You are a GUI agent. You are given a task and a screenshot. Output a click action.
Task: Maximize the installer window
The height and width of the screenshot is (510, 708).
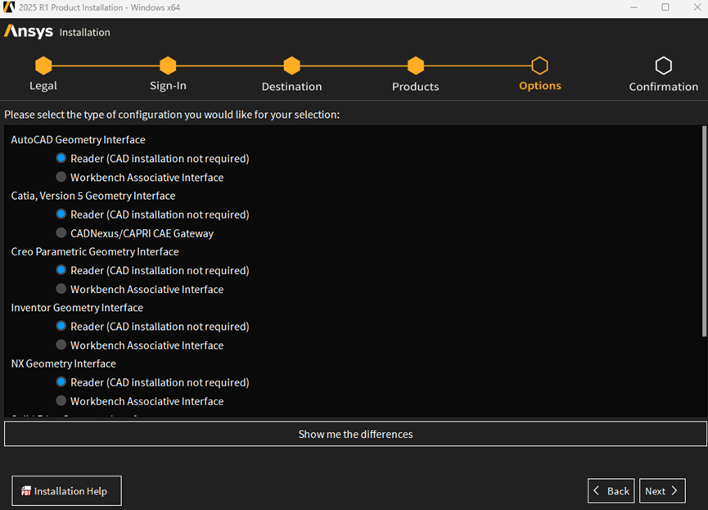(665, 7)
